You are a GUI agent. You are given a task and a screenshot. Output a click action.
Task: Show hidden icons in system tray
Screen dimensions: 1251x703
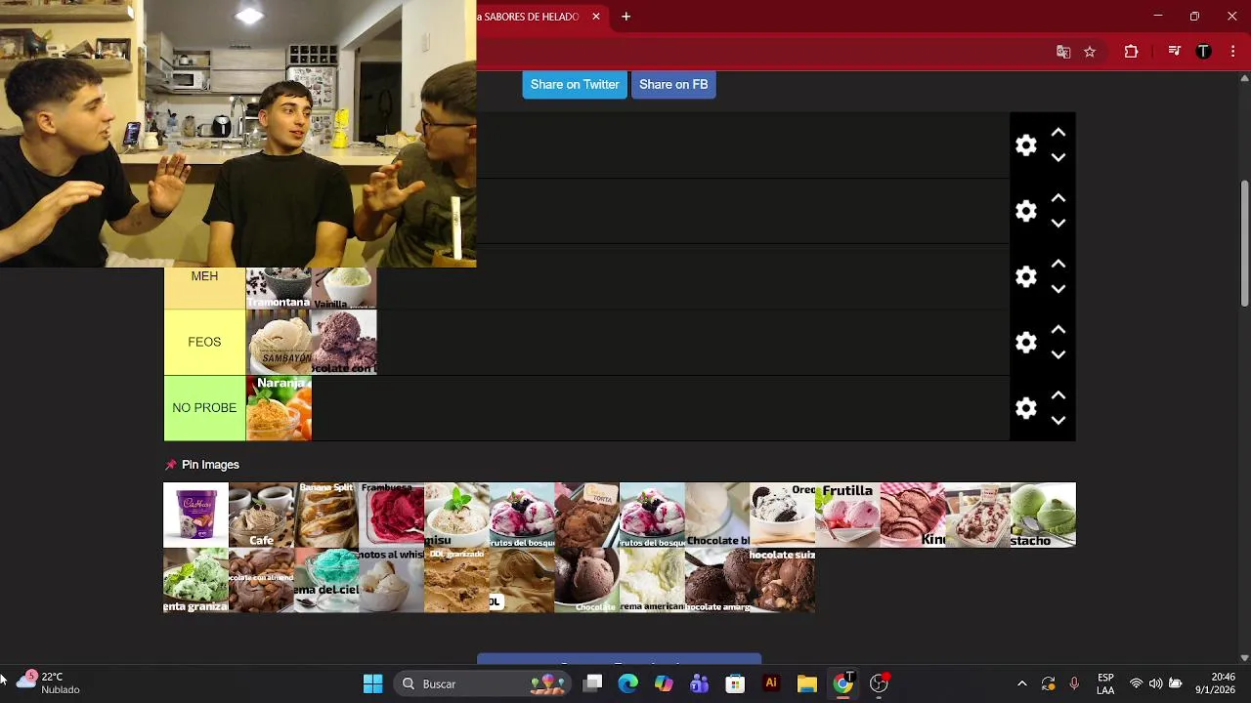[1021, 683]
